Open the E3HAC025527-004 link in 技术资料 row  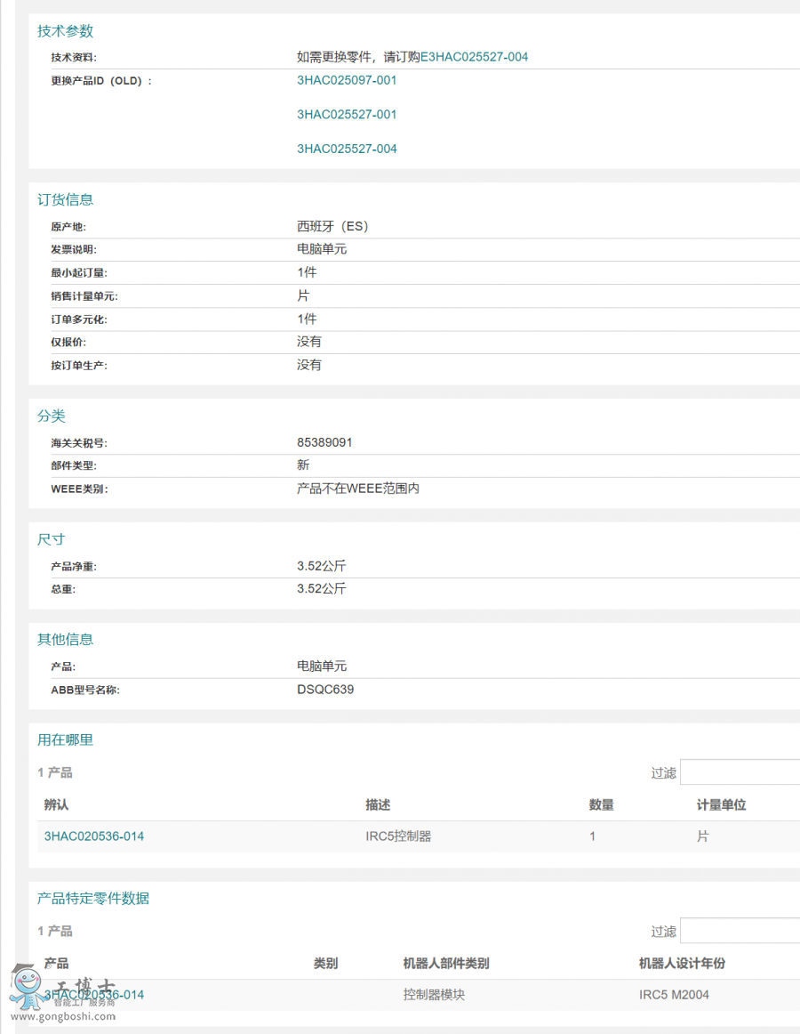pyautogui.click(x=475, y=57)
